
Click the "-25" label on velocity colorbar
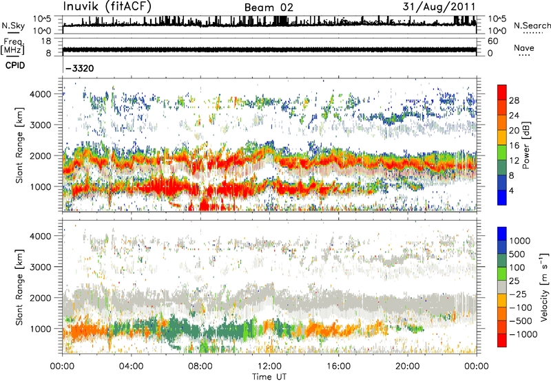(x=519, y=294)
